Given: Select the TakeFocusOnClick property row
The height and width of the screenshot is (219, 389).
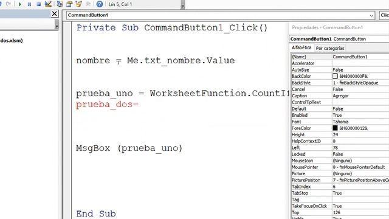Looking at the screenshot, I should tap(340, 206).
